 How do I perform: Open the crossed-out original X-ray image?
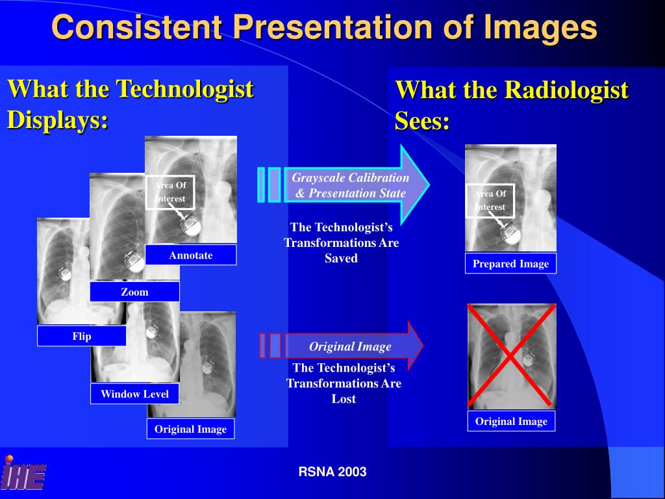[512, 357]
